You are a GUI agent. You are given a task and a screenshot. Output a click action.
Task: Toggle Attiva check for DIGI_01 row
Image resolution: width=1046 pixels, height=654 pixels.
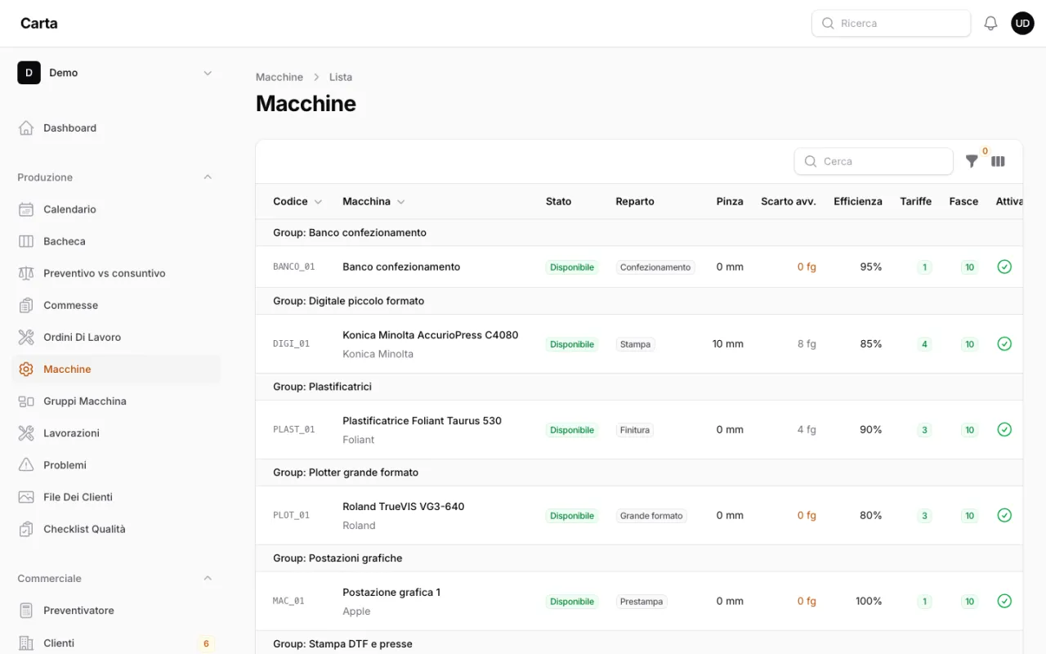1004,344
